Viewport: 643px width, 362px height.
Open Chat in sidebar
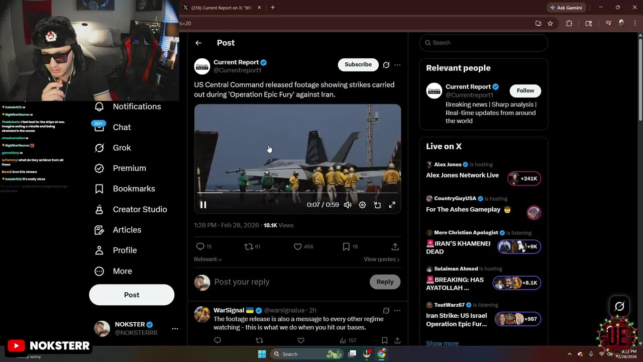pos(113,127)
